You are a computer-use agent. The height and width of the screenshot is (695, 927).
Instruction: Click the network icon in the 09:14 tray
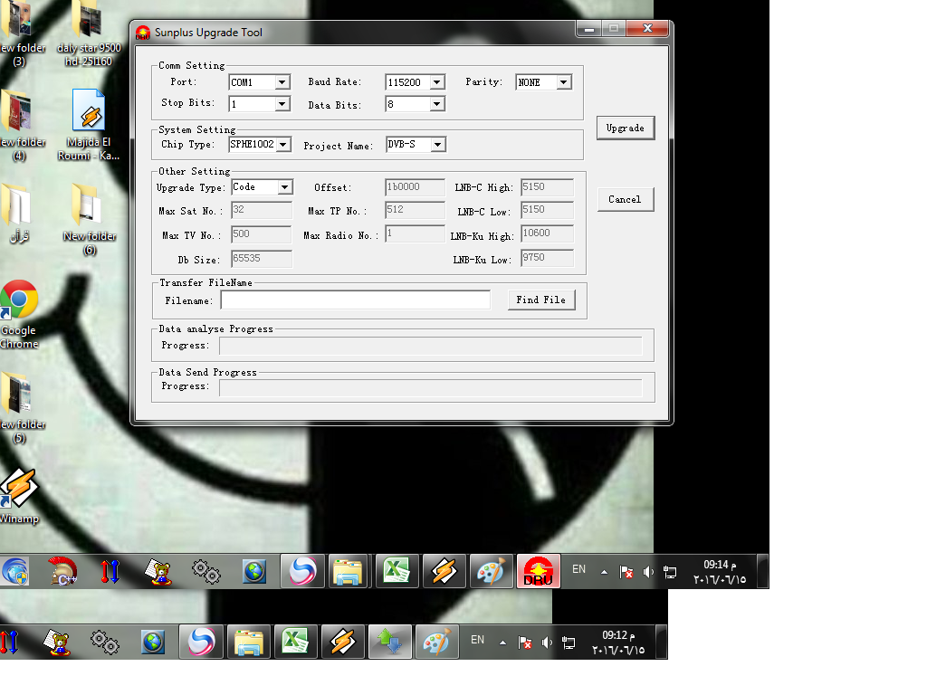click(x=670, y=572)
